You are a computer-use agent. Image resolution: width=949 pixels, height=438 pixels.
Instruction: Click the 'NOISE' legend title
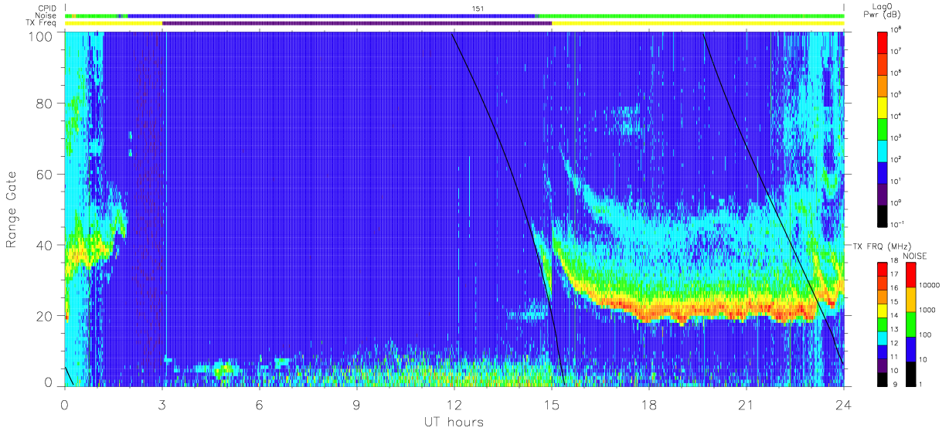[x=915, y=255]
